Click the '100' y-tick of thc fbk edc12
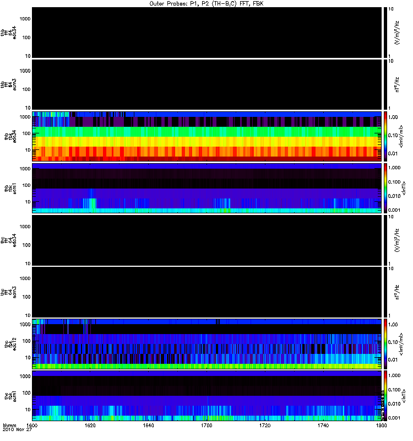The image size is (413, 441). click(x=26, y=341)
